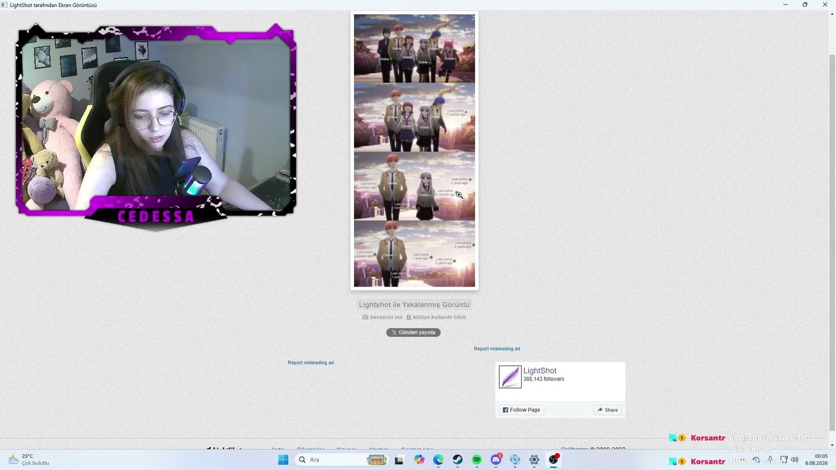
Task: Open the volume control in system tray
Action: click(795, 460)
